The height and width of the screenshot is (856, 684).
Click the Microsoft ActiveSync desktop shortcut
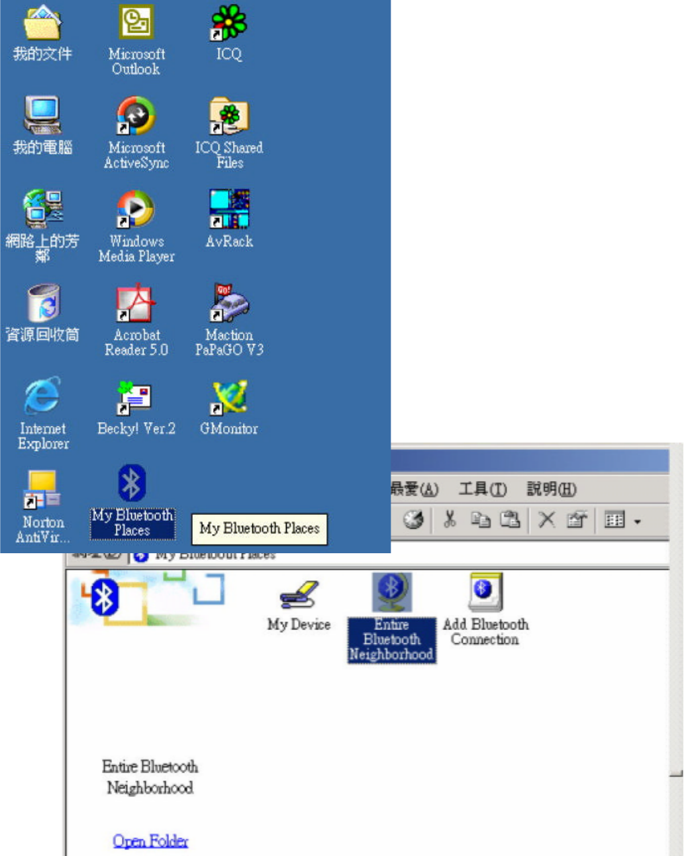(x=136, y=133)
